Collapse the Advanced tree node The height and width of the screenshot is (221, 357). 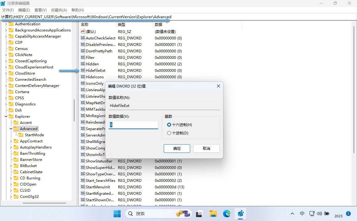point(11,129)
